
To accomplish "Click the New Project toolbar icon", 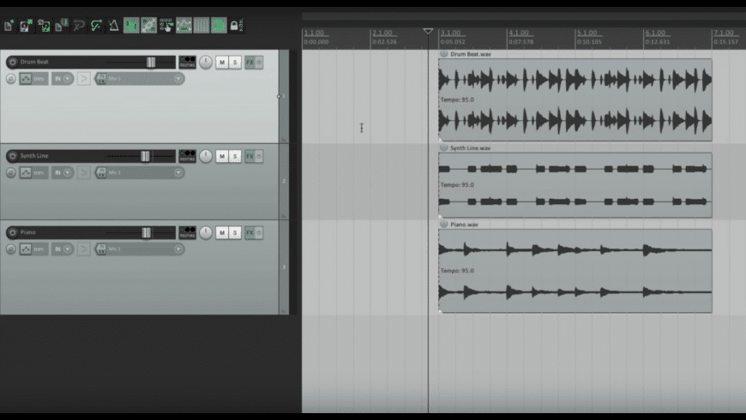I will click(x=9, y=26).
